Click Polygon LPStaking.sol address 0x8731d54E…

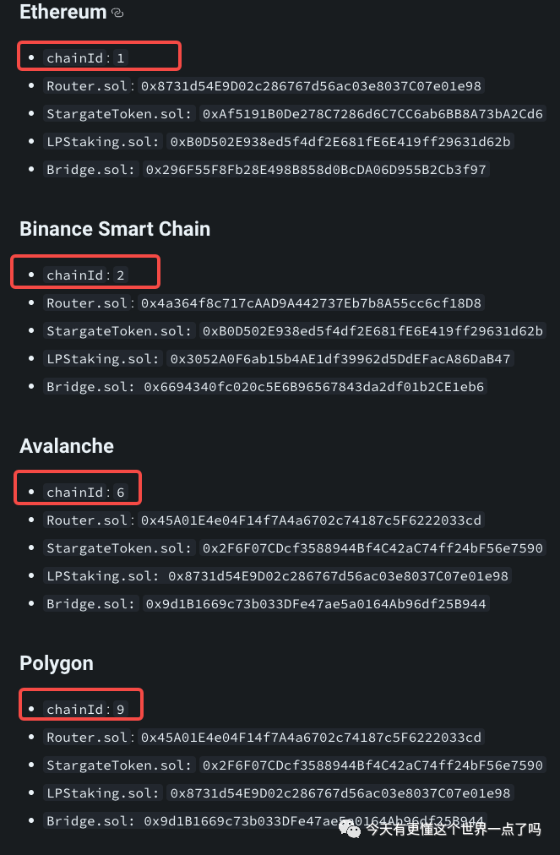pyautogui.click(x=340, y=792)
